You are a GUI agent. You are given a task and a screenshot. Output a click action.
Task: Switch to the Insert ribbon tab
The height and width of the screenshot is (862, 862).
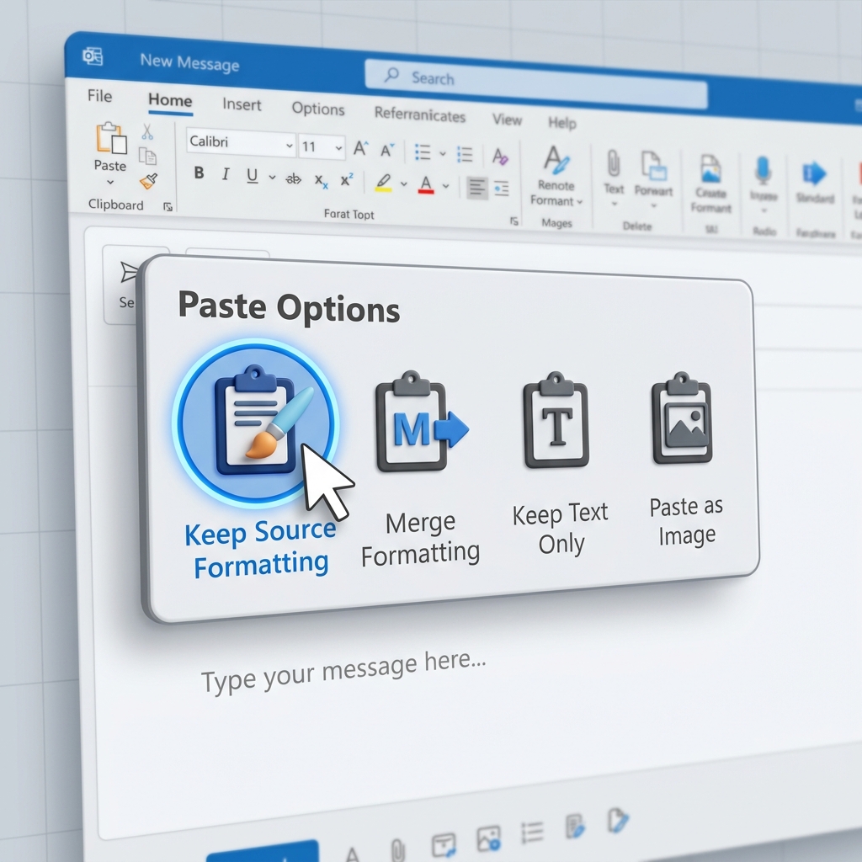click(x=242, y=104)
